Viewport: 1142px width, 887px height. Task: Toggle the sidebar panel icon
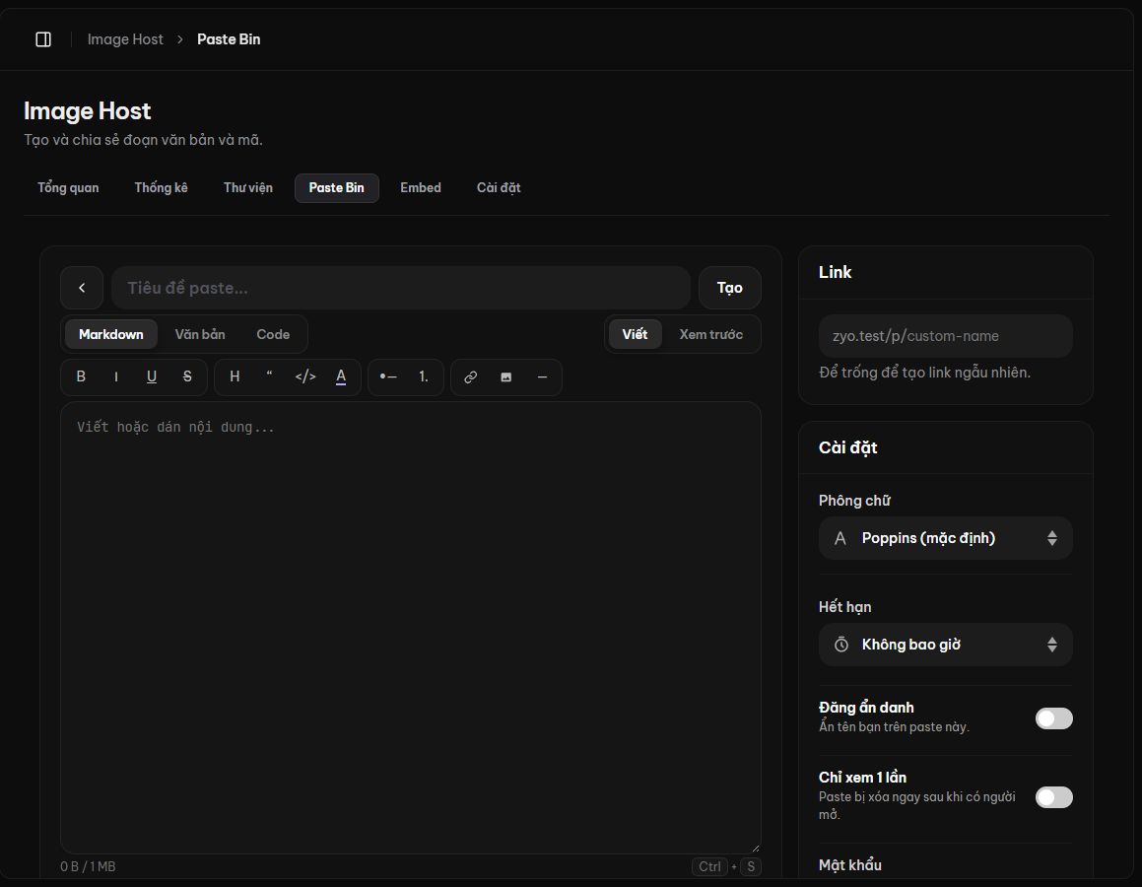(x=43, y=39)
